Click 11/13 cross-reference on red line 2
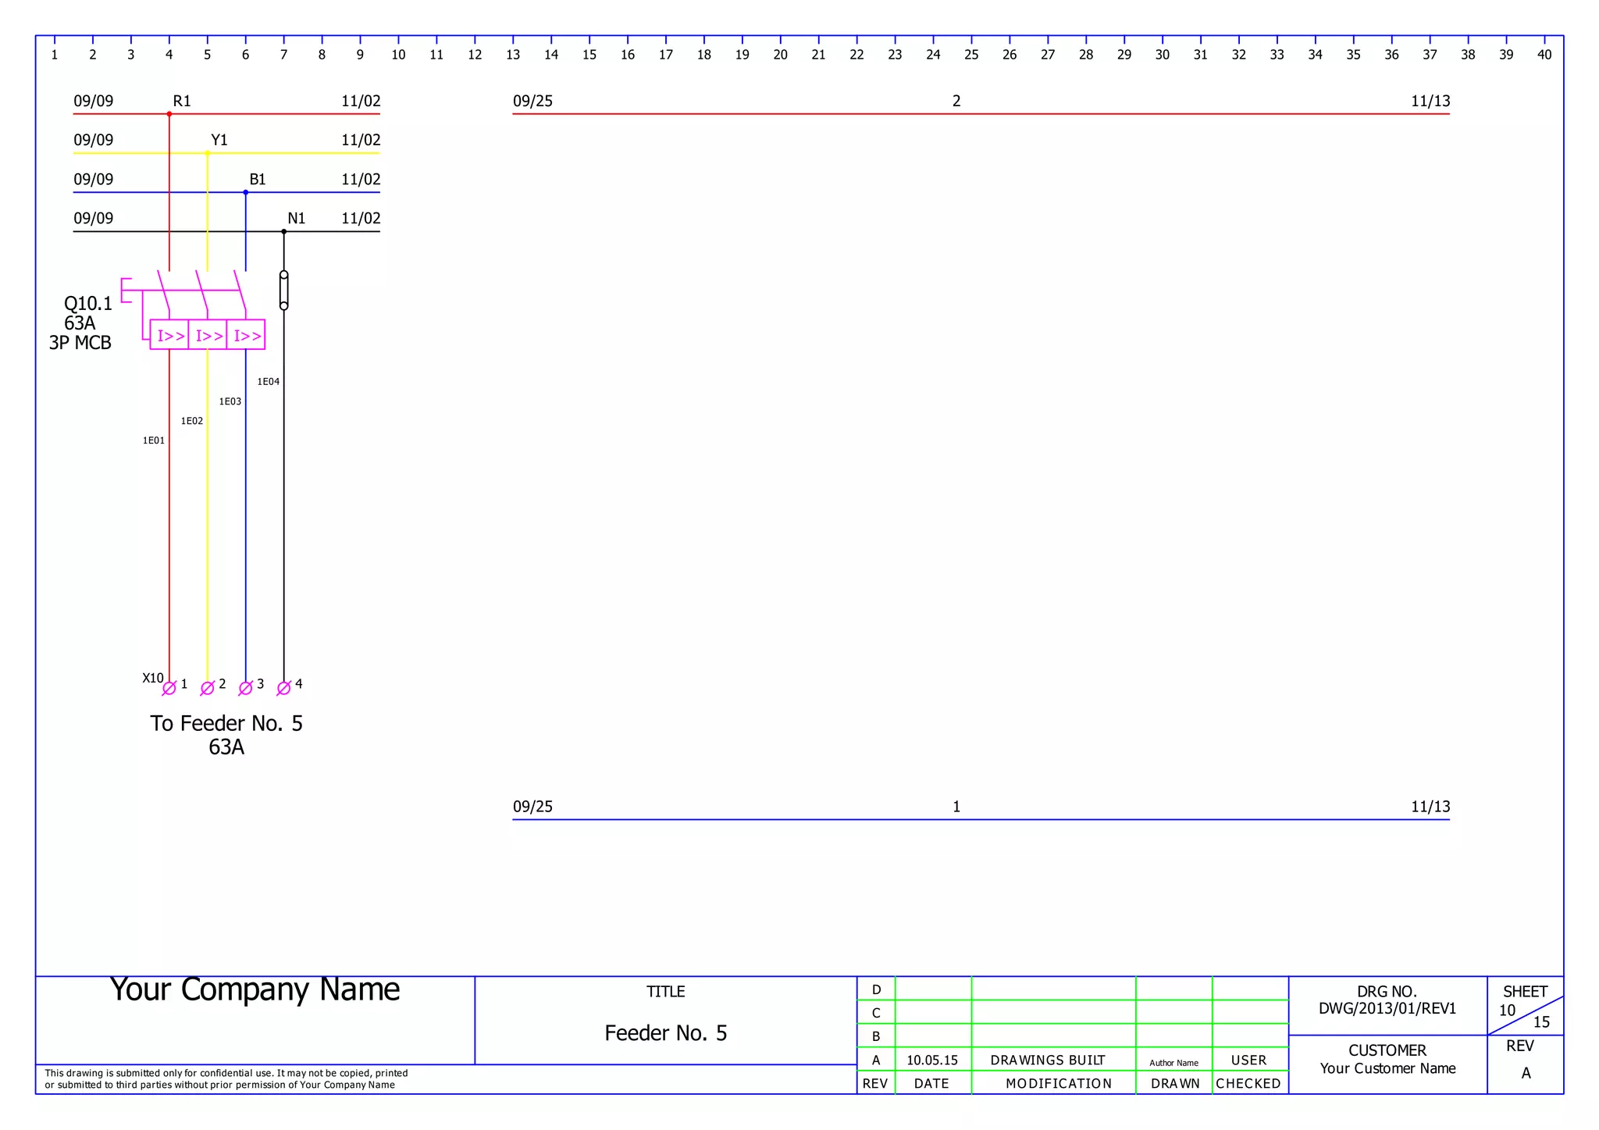The height and width of the screenshot is (1130, 1599). [1430, 101]
